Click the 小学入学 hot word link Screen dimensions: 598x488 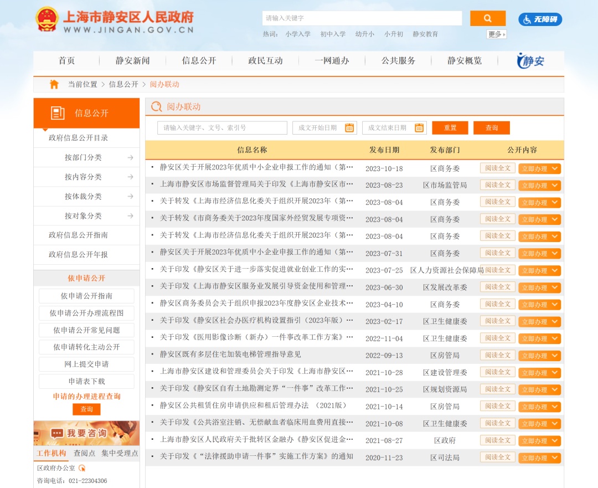coord(298,34)
